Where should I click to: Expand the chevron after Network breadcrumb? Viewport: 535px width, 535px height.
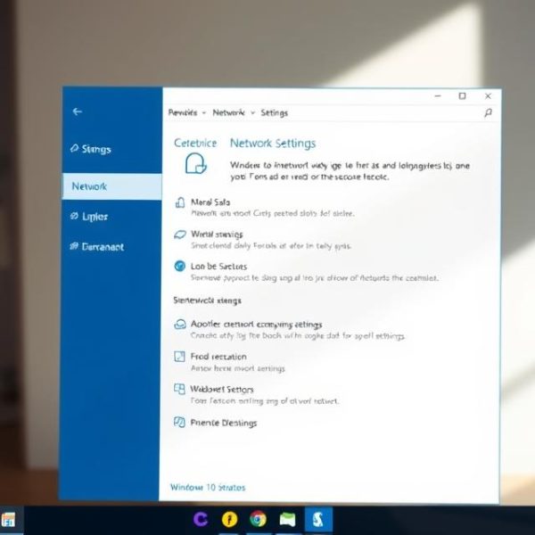pyautogui.click(x=253, y=113)
